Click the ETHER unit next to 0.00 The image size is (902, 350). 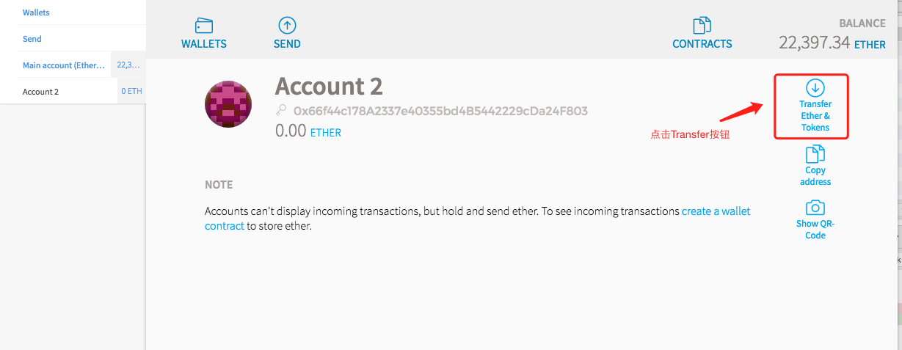(326, 133)
